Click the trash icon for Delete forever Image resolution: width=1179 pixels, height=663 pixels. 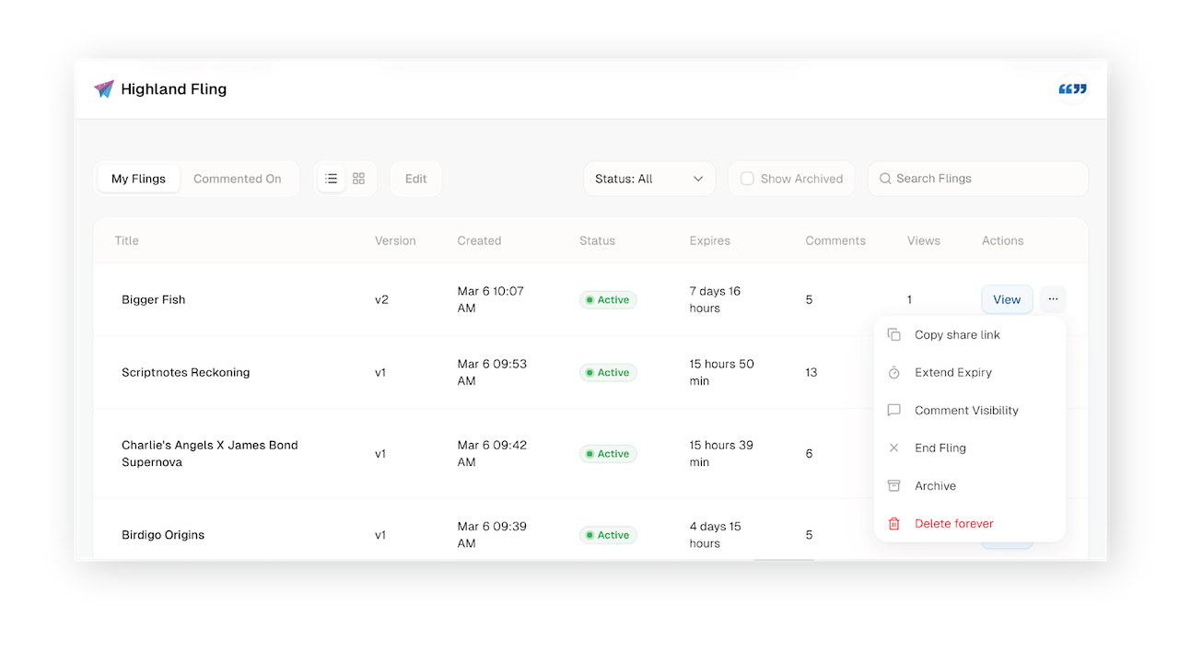click(x=893, y=524)
